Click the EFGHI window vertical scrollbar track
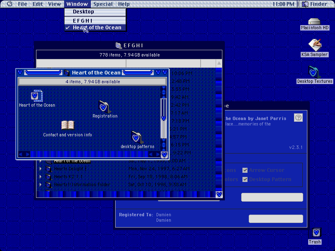Viewport: 335px width, 251px height. click(219, 129)
